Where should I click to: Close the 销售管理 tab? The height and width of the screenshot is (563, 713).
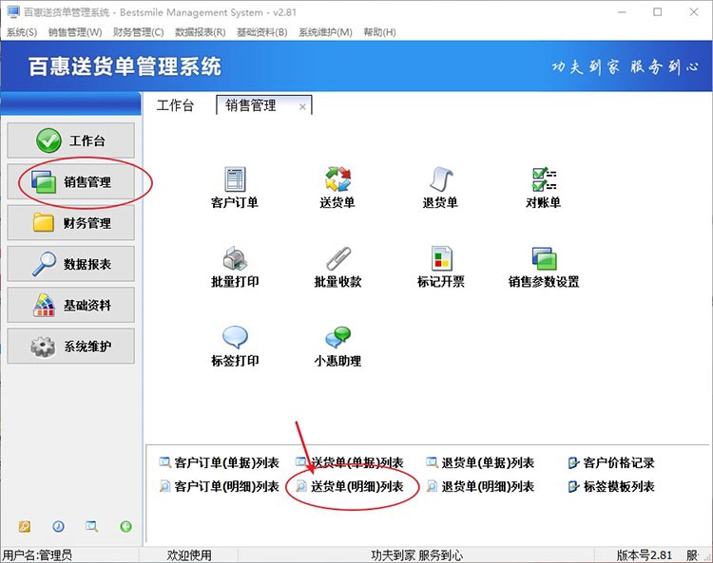click(302, 107)
